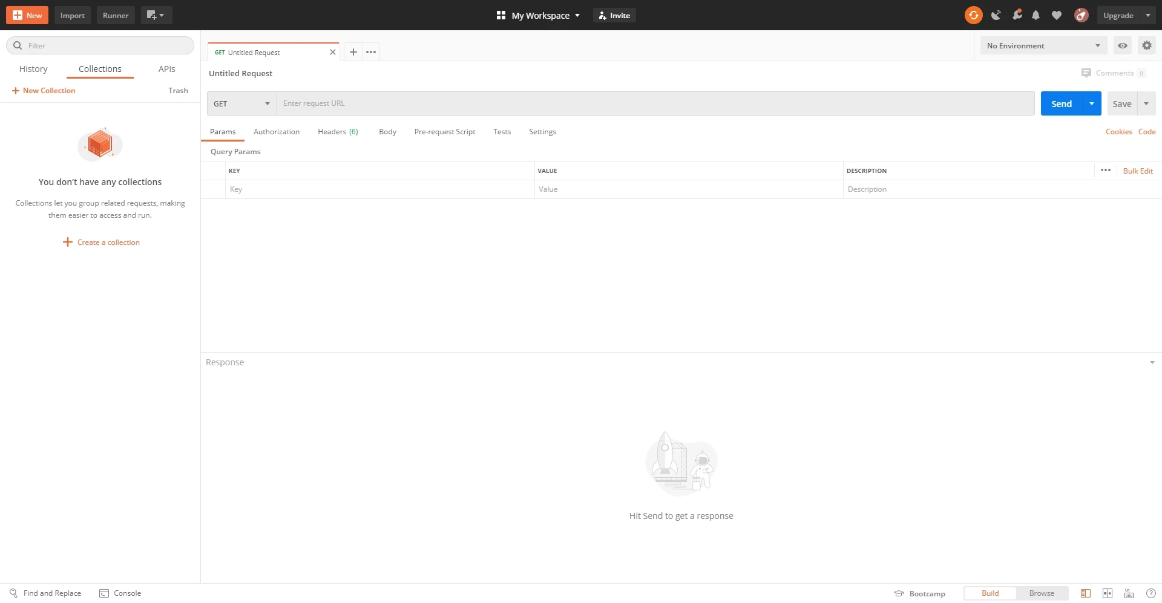1162x603 pixels.
Task: Open Bulk Edit for query params
Action: 1138,171
